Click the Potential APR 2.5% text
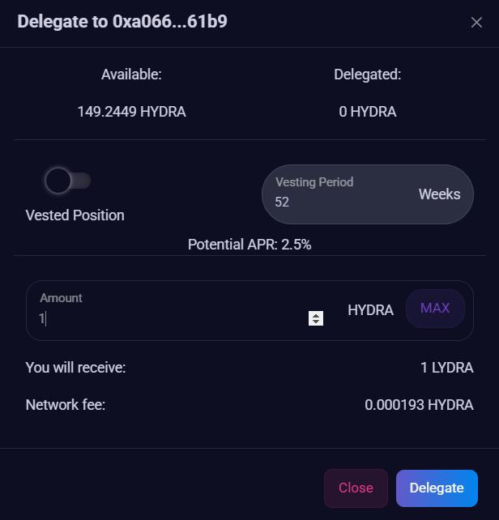Viewport: 499px width, 520px height. [x=249, y=244]
